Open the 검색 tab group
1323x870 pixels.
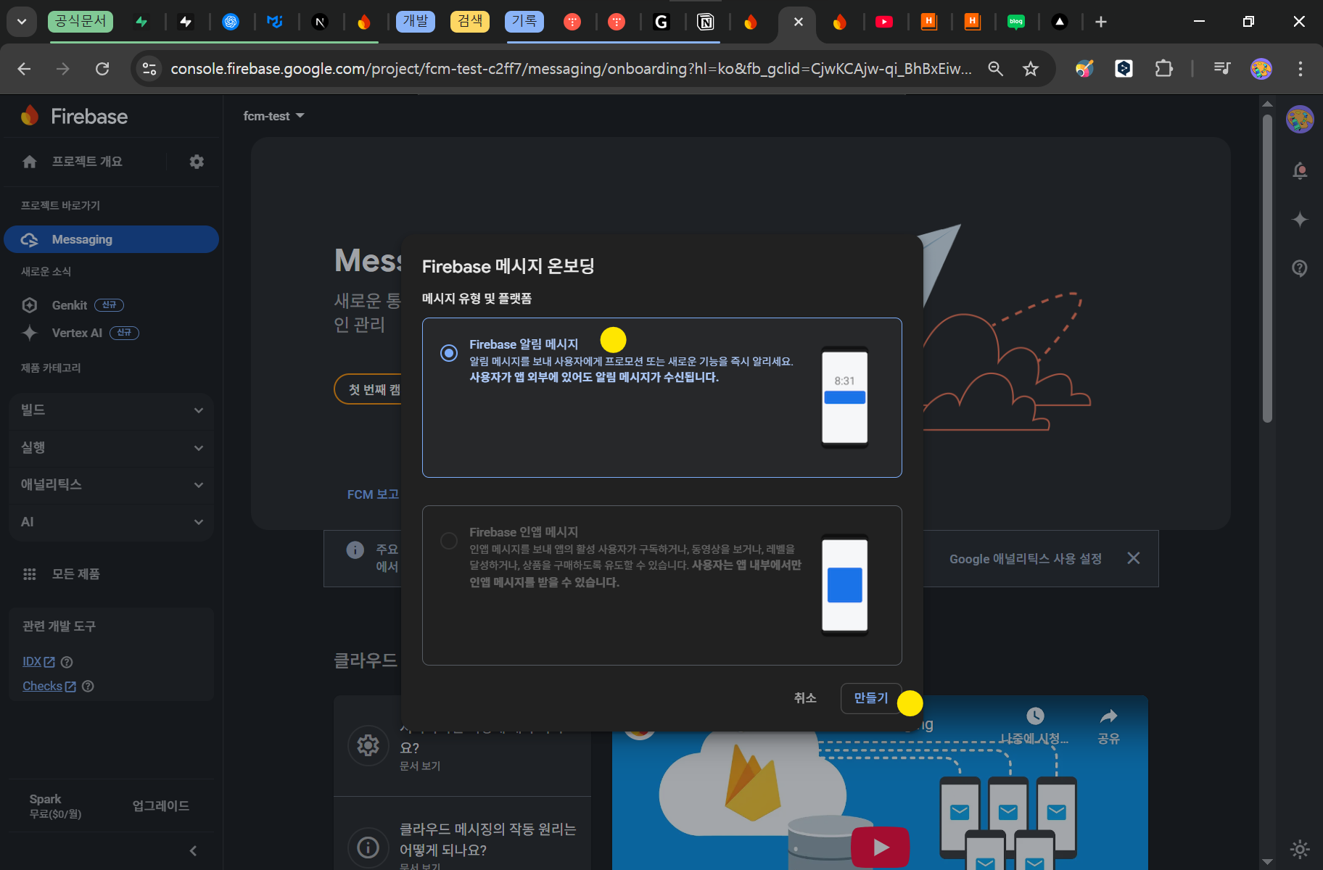(x=470, y=21)
